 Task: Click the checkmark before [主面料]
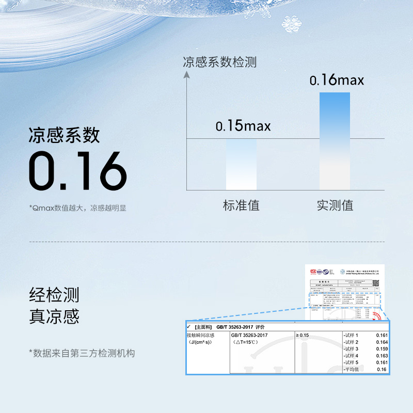coord(188,327)
